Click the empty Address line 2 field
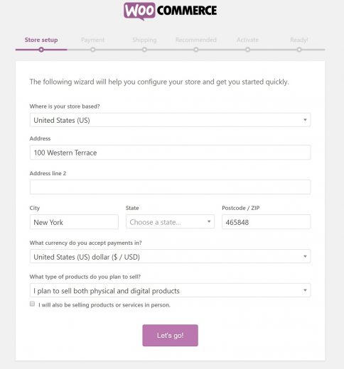 170,187
